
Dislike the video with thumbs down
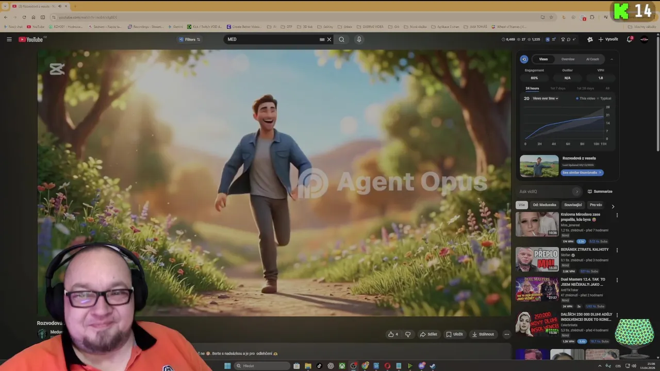408,334
